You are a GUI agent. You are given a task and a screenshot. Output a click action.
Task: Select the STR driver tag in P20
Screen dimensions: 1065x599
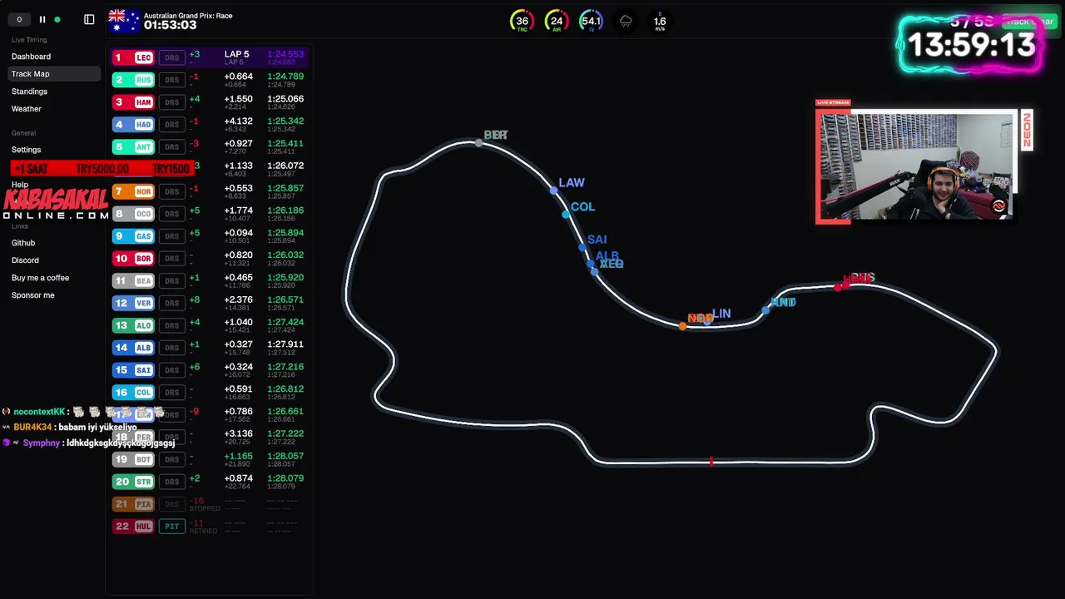133,482
